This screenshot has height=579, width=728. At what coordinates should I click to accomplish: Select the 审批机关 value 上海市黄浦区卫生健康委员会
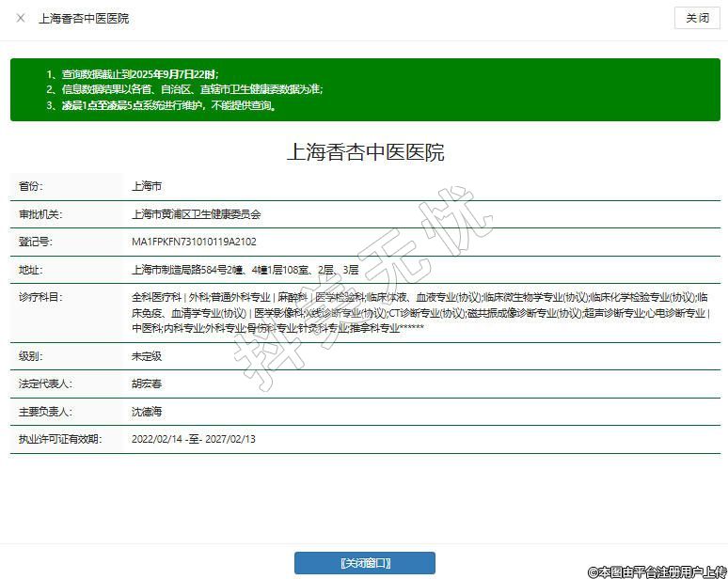[x=196, y=214]
